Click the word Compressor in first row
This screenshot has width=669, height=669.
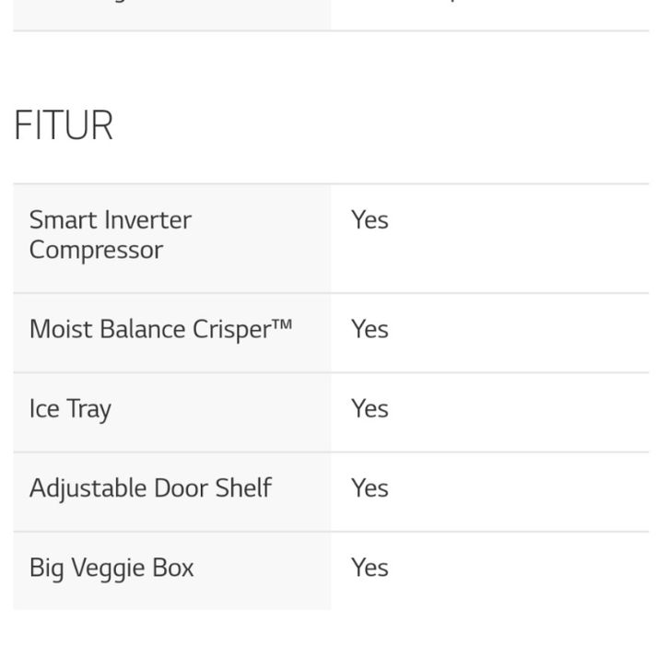coord(96,250)
